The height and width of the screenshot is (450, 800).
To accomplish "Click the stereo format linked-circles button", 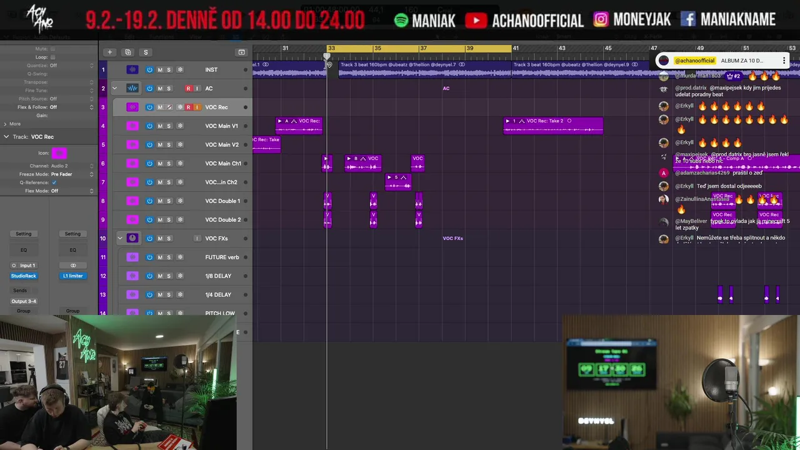I will click(x=72, y=265).
